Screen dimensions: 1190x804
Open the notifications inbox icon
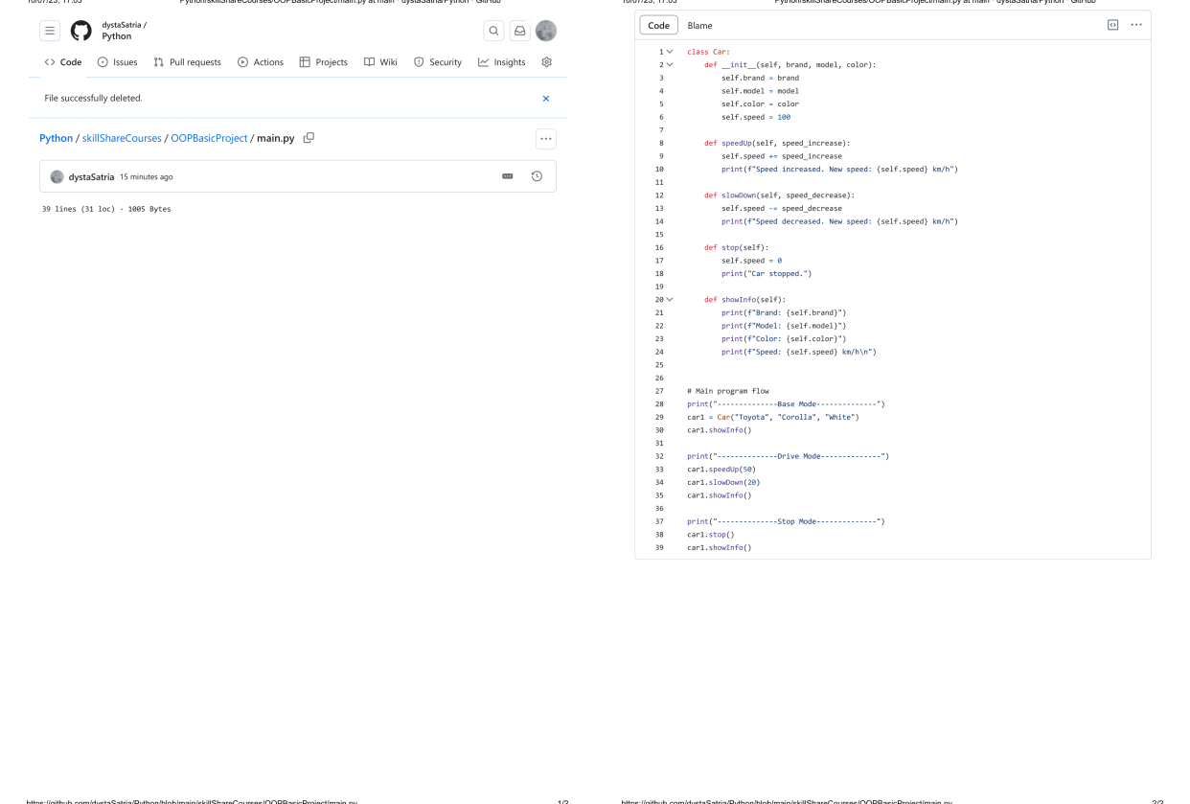(519, 31)
